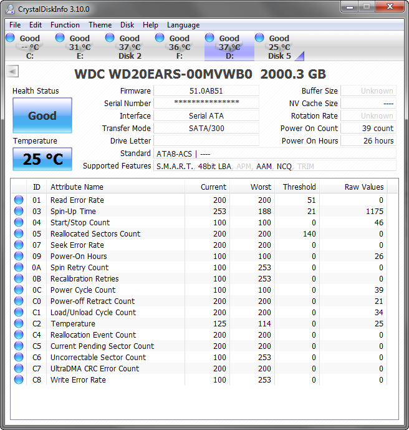Open the File menu
This screenshot has height=430, width=409.
tap(15, 25)
